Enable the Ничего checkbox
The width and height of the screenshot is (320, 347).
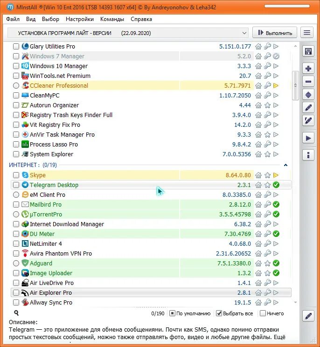[263, 313]
